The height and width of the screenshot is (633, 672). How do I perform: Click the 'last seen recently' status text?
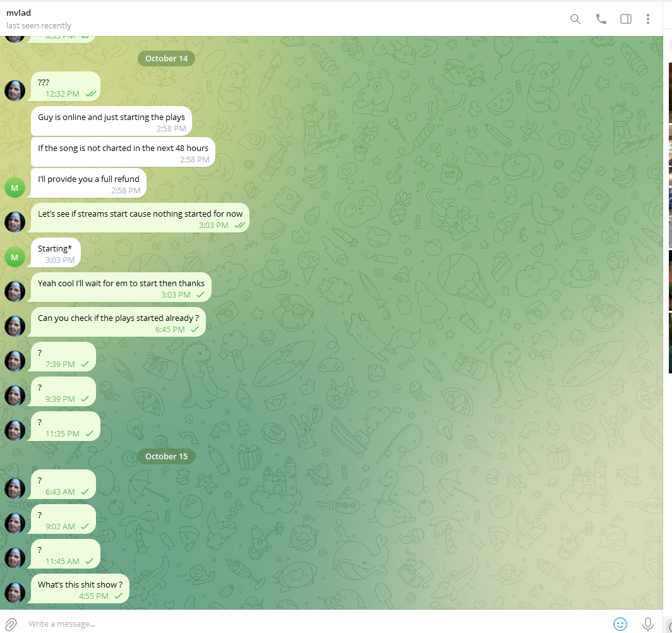point(39,26)
